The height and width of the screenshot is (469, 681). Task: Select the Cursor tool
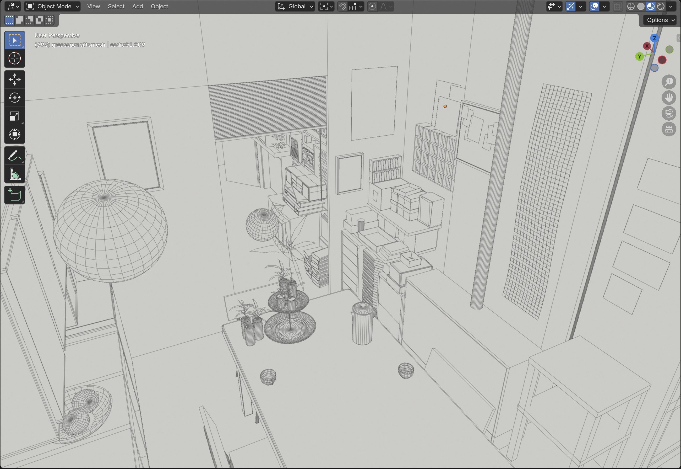[14, 58]
